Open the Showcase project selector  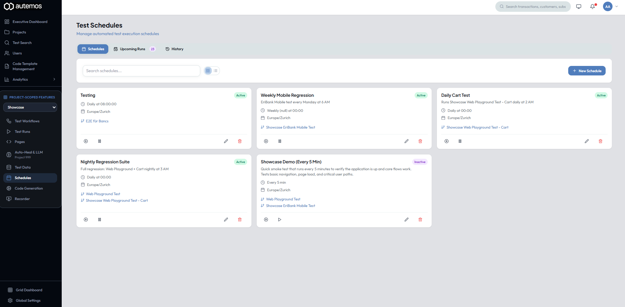click(30, 107)
